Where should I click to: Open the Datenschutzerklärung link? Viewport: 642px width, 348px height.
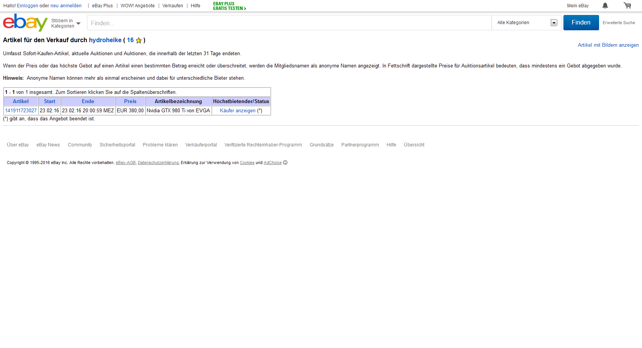pyautogui.click(x=158, y=163)
